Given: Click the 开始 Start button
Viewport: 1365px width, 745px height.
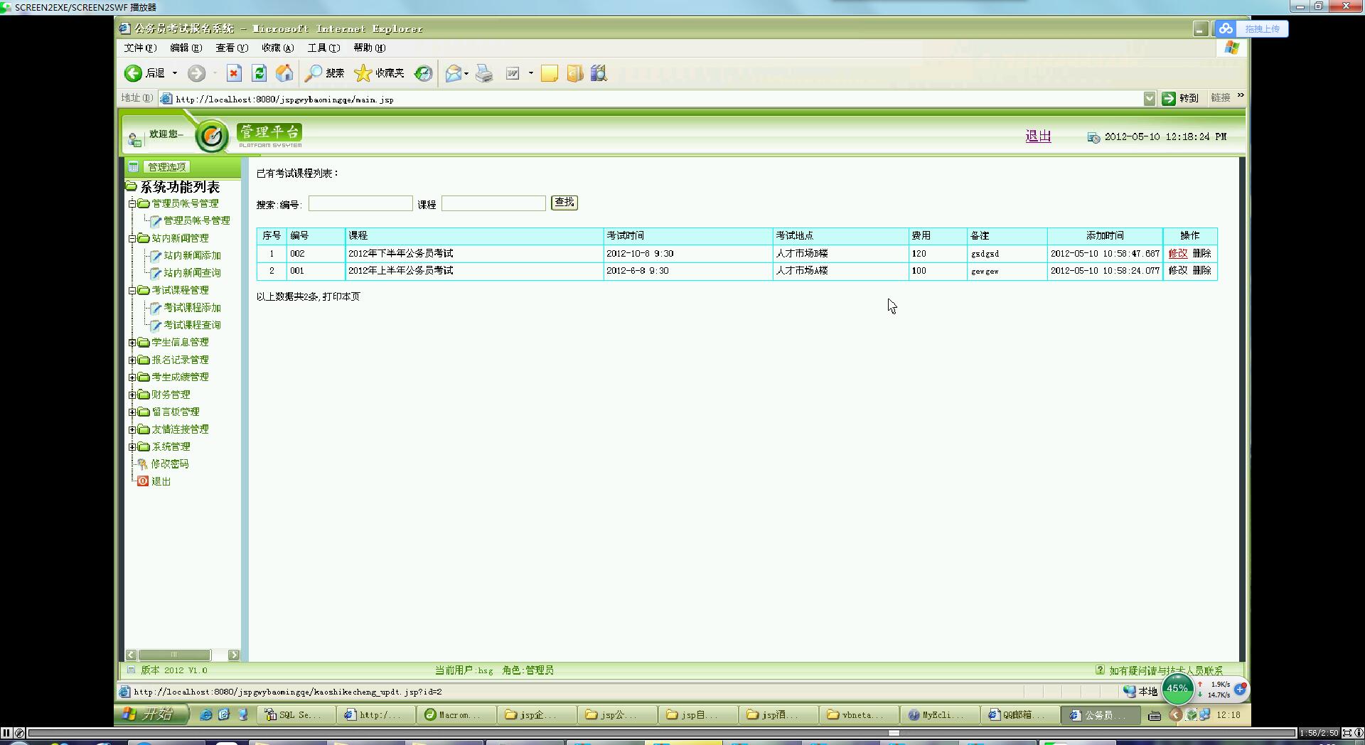Looking at the screenshot, I should tap(151, 714).
